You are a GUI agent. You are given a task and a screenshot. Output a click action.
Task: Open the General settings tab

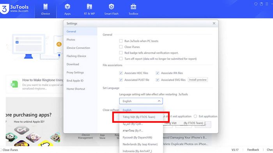80,31
